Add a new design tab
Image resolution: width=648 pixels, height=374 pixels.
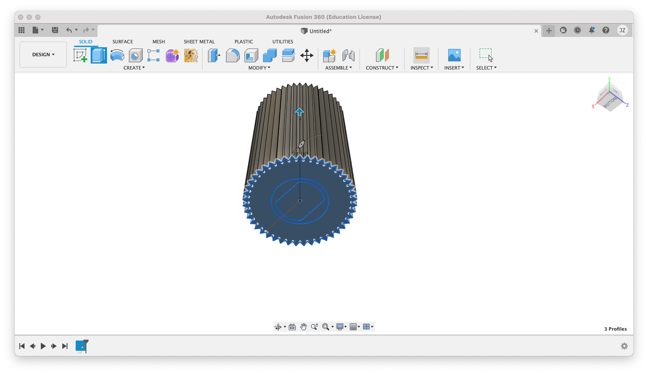point(549,30)
